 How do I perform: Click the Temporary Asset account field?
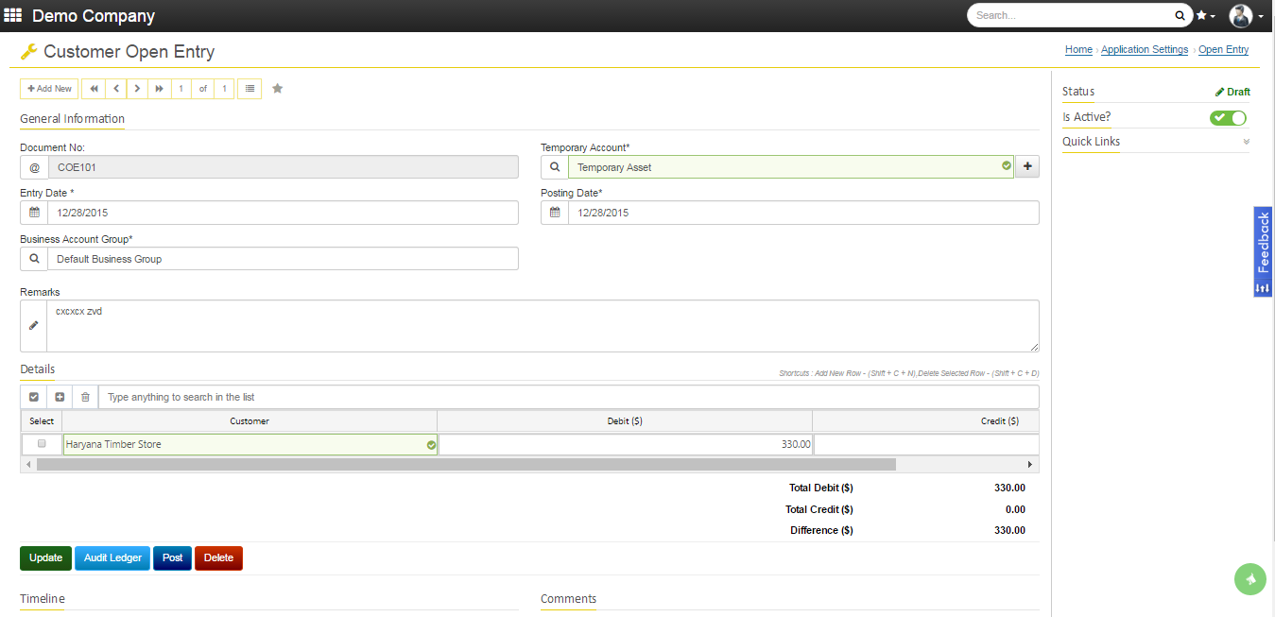click(x=791, y=167)
